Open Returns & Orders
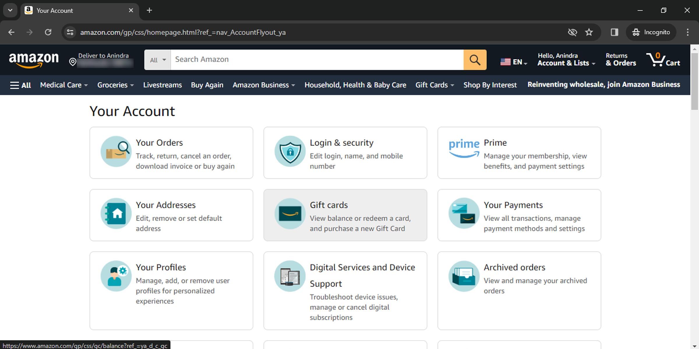This screenshot has height=349, width=699. 620,60
